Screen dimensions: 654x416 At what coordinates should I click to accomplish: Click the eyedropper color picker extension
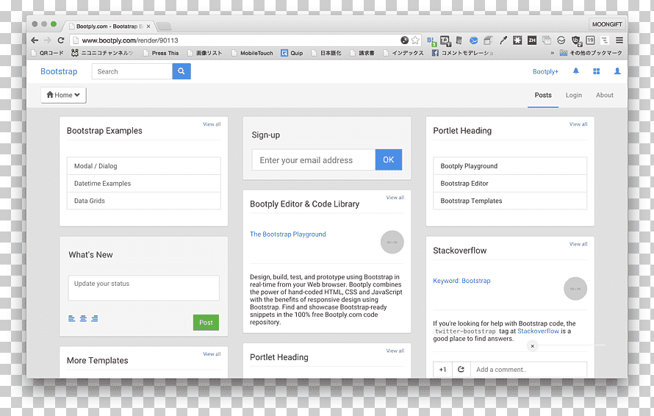(503, 40)
